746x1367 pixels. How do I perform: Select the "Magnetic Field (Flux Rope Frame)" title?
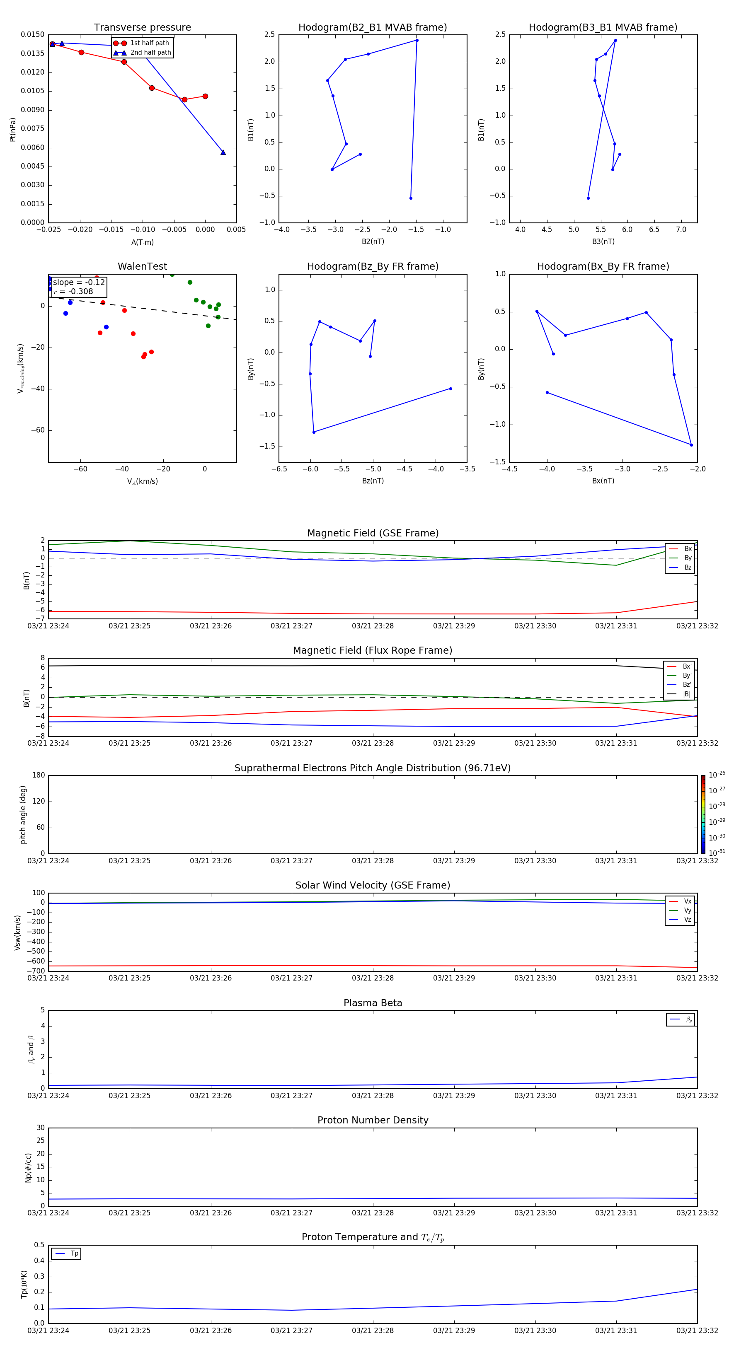373,651
